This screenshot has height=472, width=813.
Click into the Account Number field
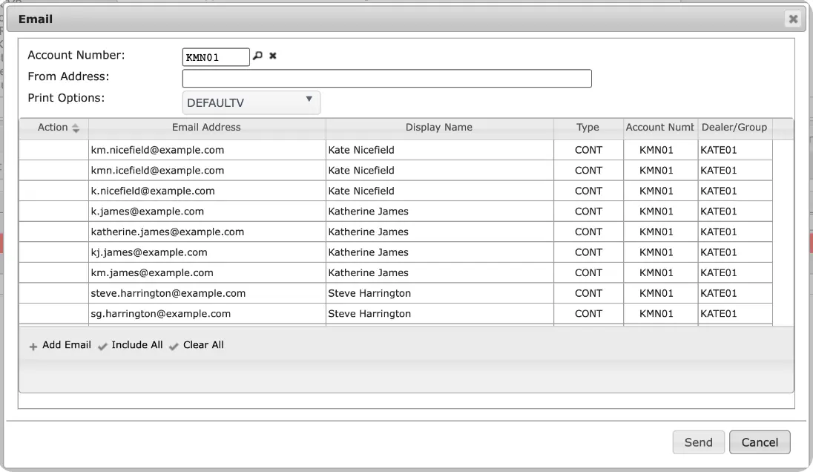(x=216, y=57)
